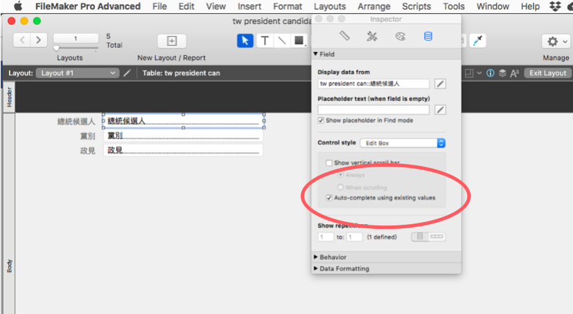Click the repetitions start field
Viewport: 573px width, 314px height.
click(x=326, y=237)
